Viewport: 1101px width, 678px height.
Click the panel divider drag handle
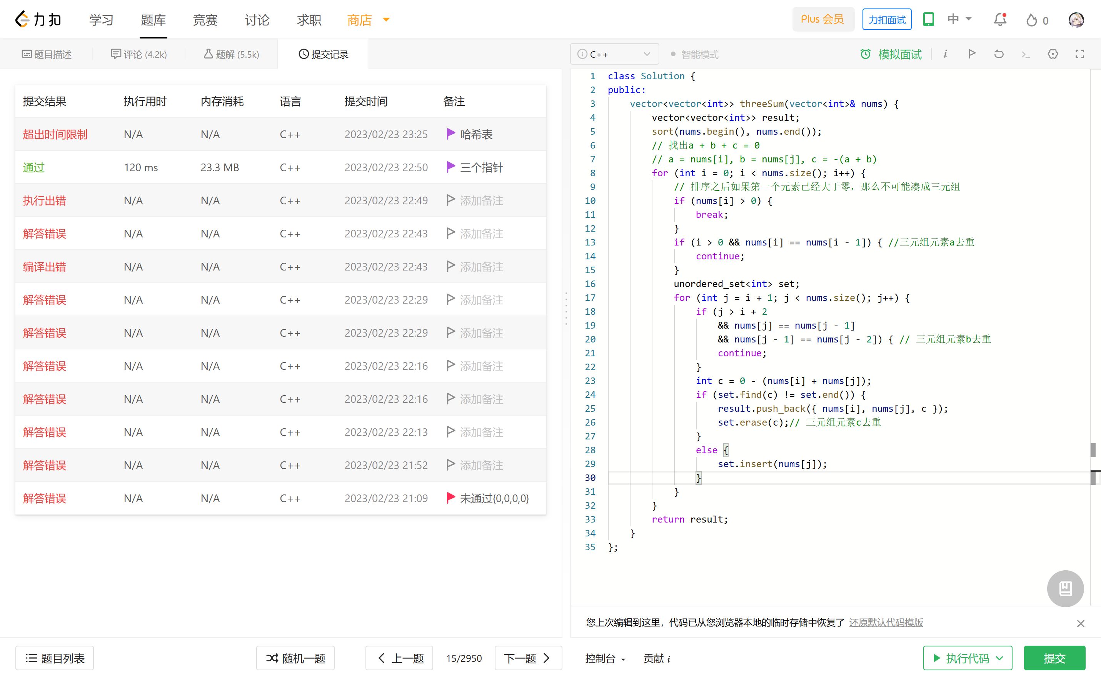click(566, 309)
